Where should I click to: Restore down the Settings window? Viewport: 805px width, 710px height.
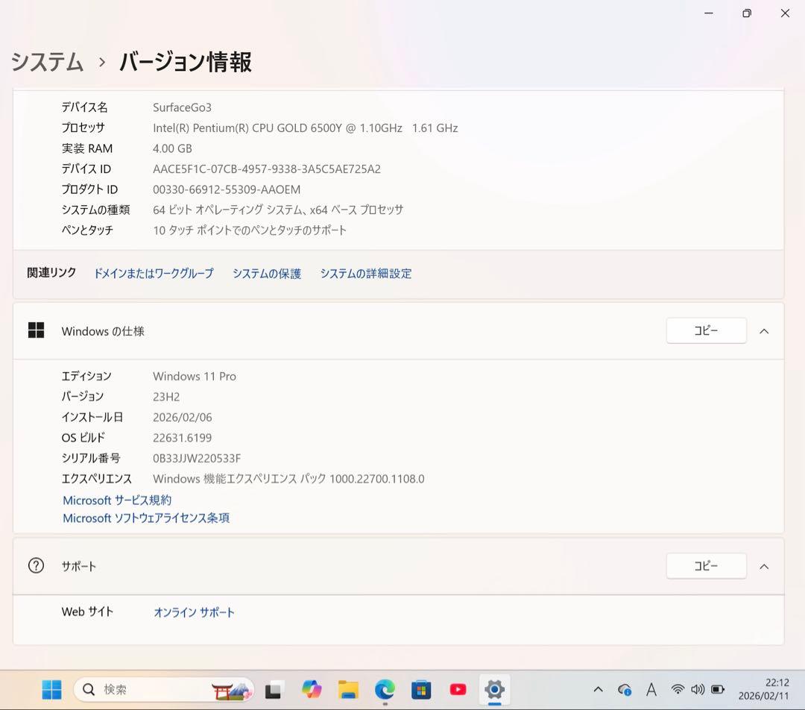[x=747, y=13]
